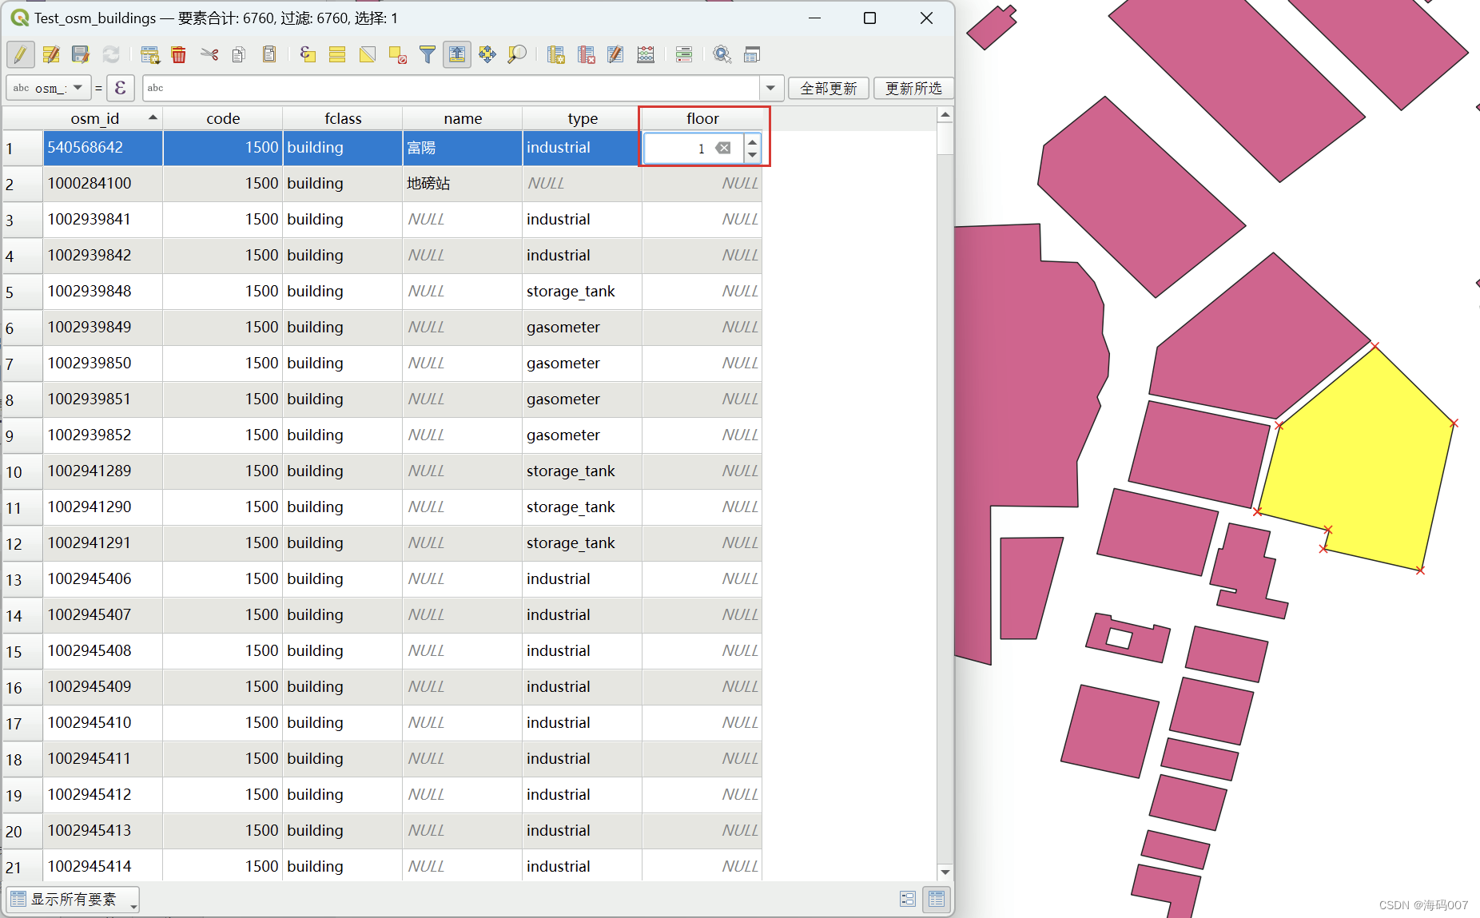This screenshot has height=918, width=1480.
Task: Open Conditional formatting icon
Action: tap(684, 54)
